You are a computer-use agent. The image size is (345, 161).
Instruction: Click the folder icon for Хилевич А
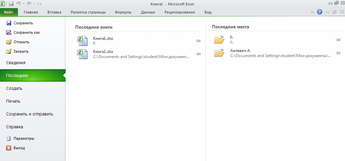(x=219, y=53)
